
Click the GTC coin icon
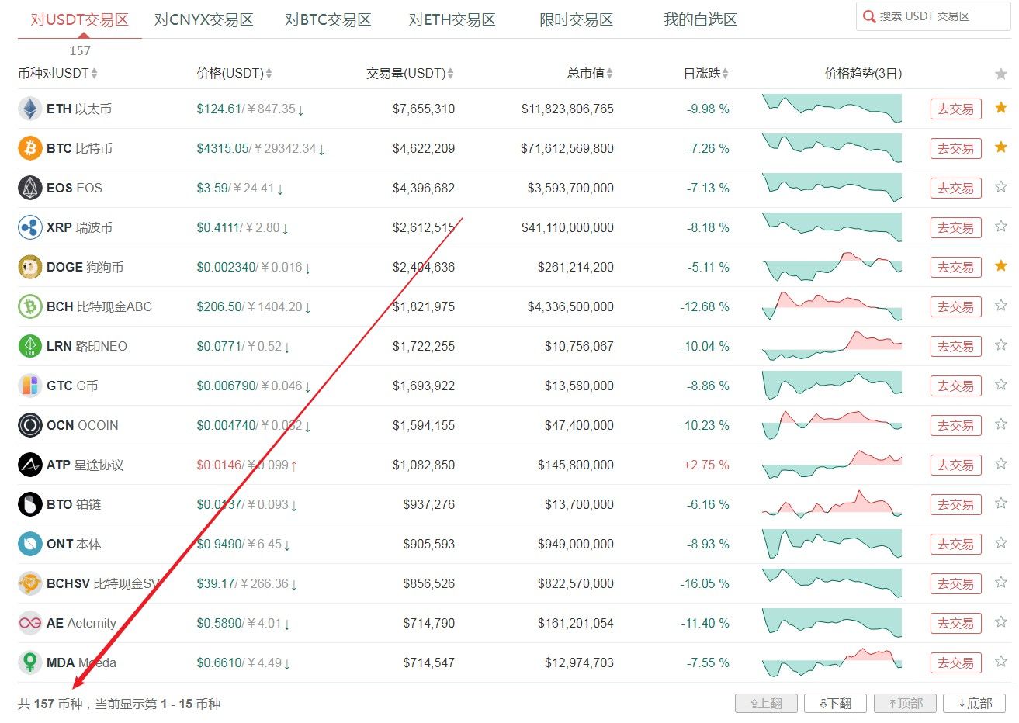pyautogui.click(x=30, y=386)
